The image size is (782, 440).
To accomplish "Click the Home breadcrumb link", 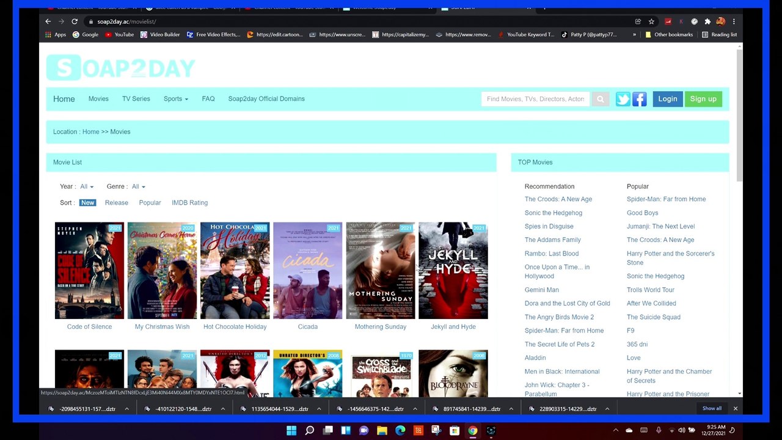I will click(90, 132).
